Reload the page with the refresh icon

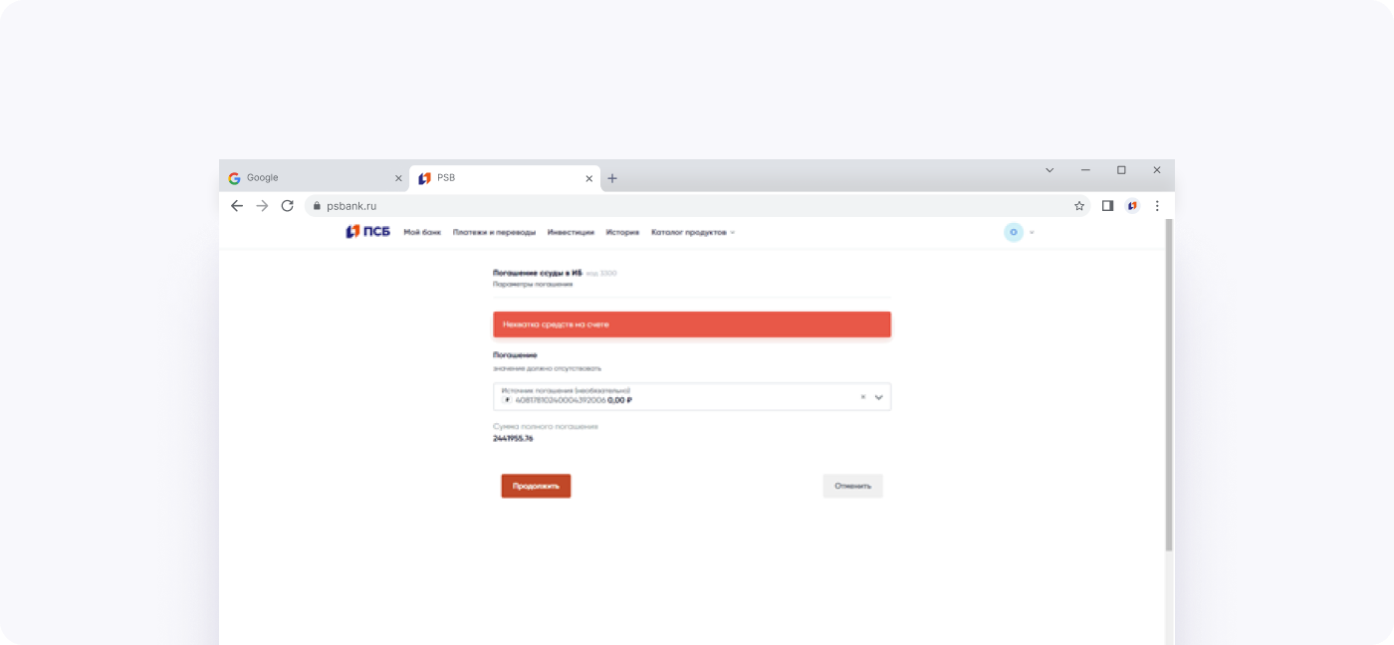[288, 206]
